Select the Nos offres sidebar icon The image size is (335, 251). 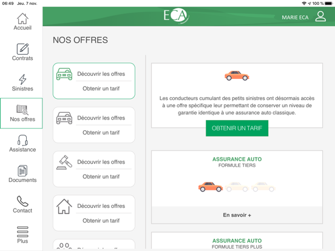(x=22, y=110)
